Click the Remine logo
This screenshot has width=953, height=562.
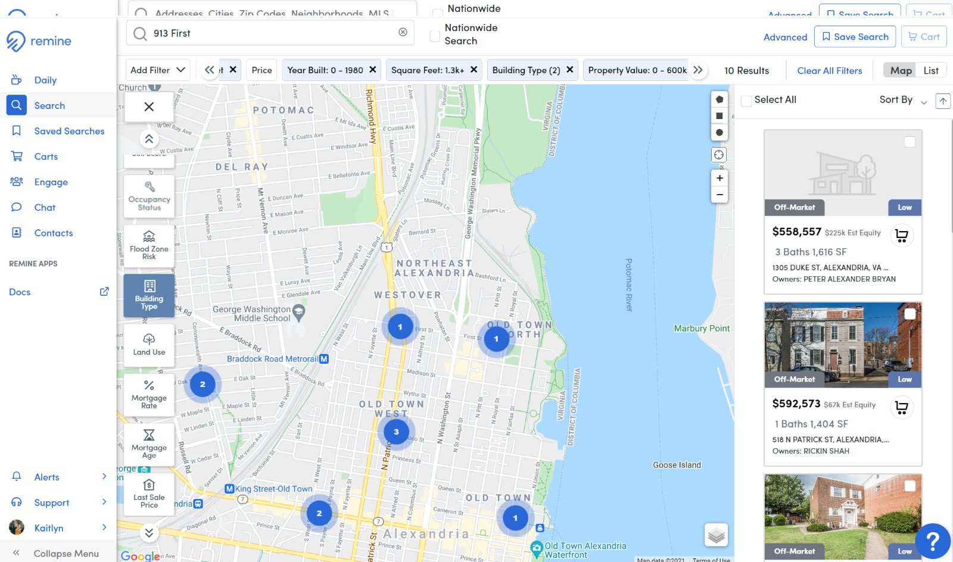click(39, 41)
